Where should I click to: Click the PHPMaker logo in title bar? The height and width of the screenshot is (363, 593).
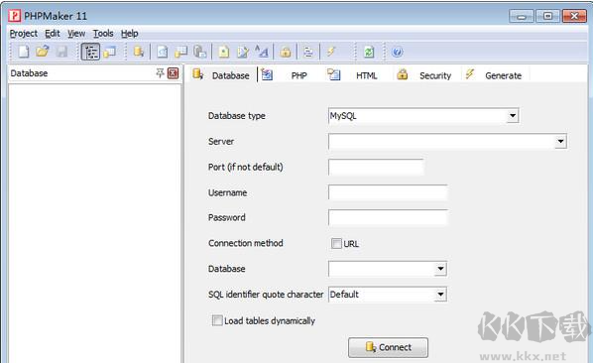14,16
